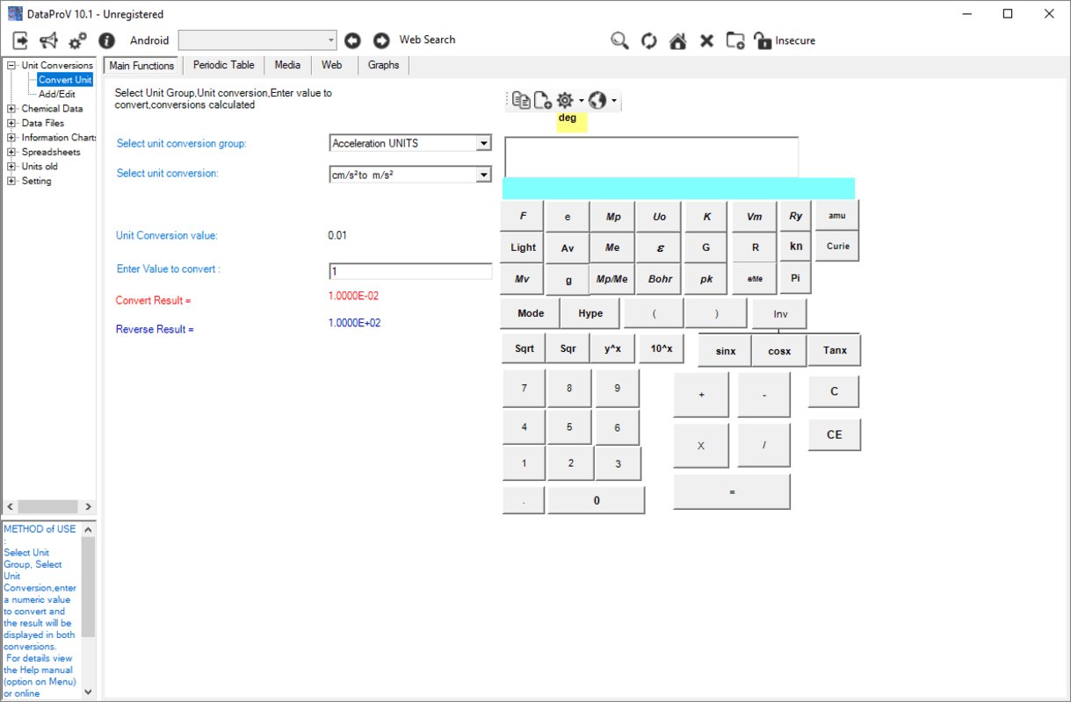Open the cm/s² to m/s² conversion dropdown
This screenshot has width=1071, height=702.
point(483,175)
